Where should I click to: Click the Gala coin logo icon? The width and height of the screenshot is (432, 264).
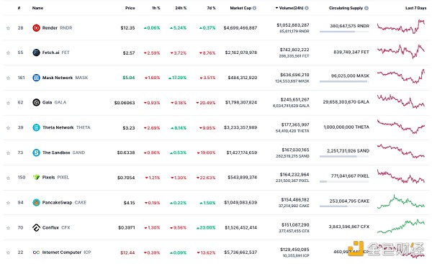point(36,102)
